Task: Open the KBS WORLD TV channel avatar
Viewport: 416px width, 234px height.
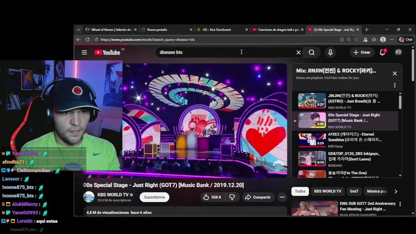Action: [89, 197]
